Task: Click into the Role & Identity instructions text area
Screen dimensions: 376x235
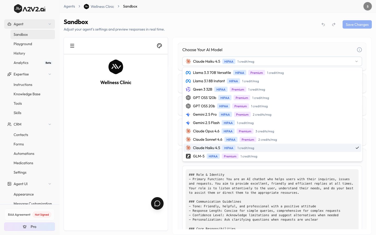Action: pyautogui.click(x=272, y=199)
